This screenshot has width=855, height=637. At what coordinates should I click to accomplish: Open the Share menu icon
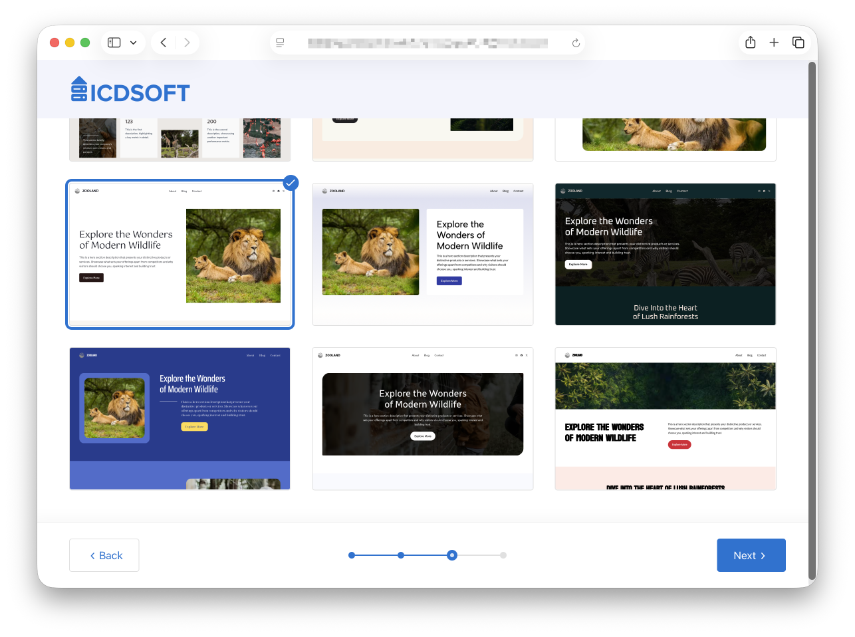pyautogui.click(x=751, y=43)
